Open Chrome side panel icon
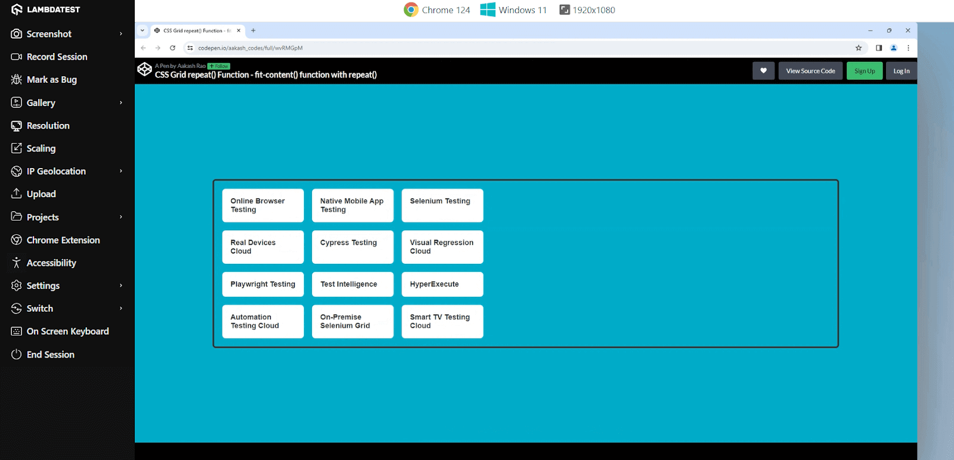 pos(879,48)
